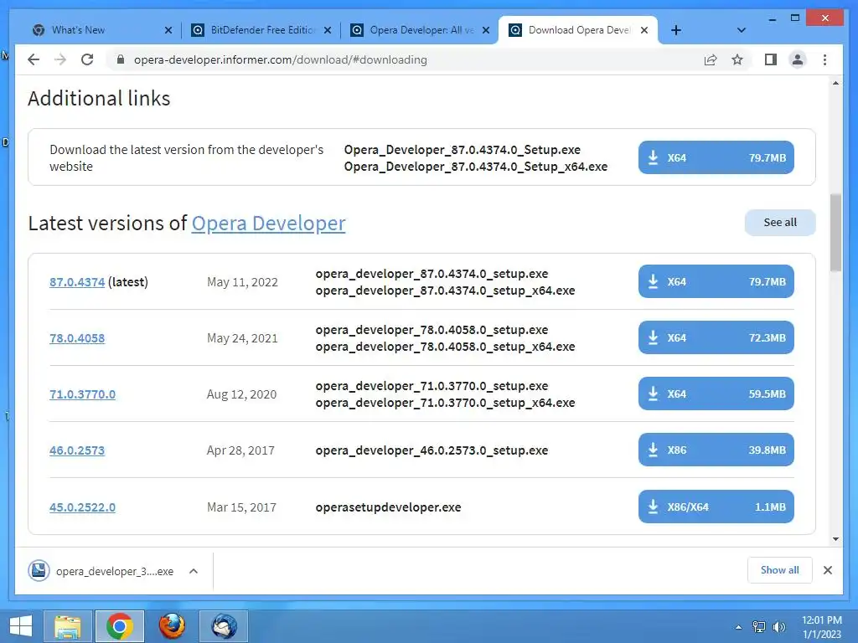Open File Explorer from taskbar
This screenshot has width=858, height=643.
pos(68,626)
